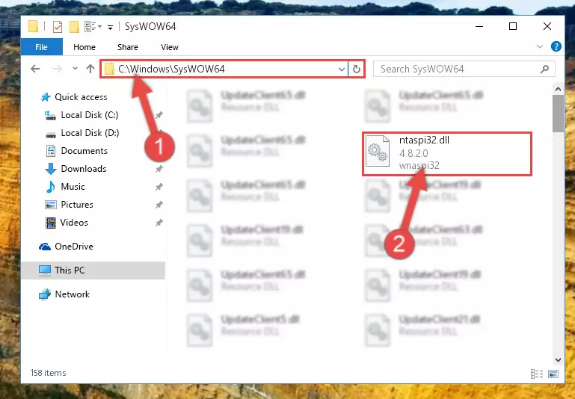
Task: Click the pin icon beside Music
Action: [x=159, y=187]
